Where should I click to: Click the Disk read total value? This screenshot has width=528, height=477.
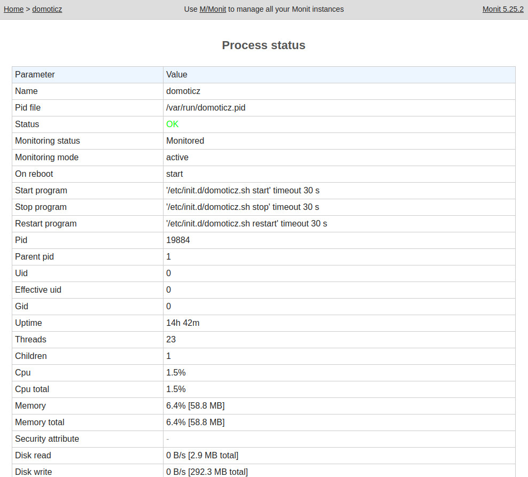click(x=202, y=455)
